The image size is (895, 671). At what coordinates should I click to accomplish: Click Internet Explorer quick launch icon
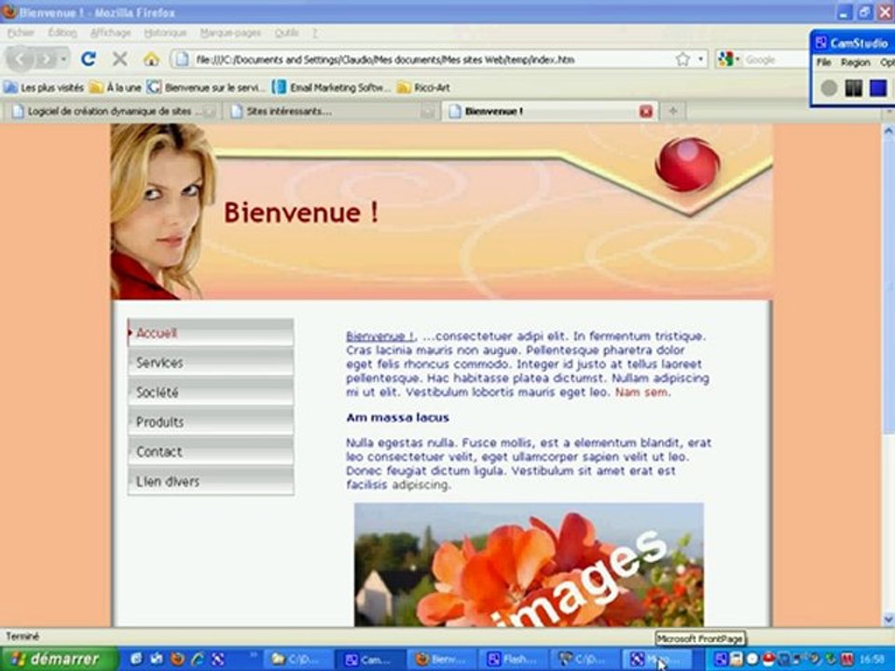coord(198,659)
